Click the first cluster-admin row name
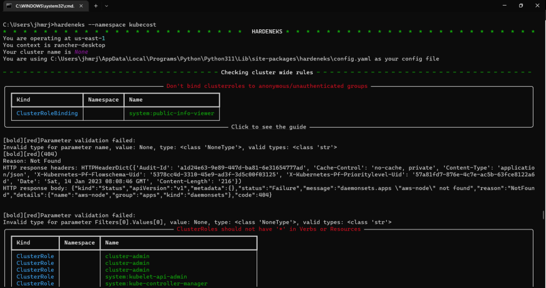The image size is (546, 288). coord(128,256)
